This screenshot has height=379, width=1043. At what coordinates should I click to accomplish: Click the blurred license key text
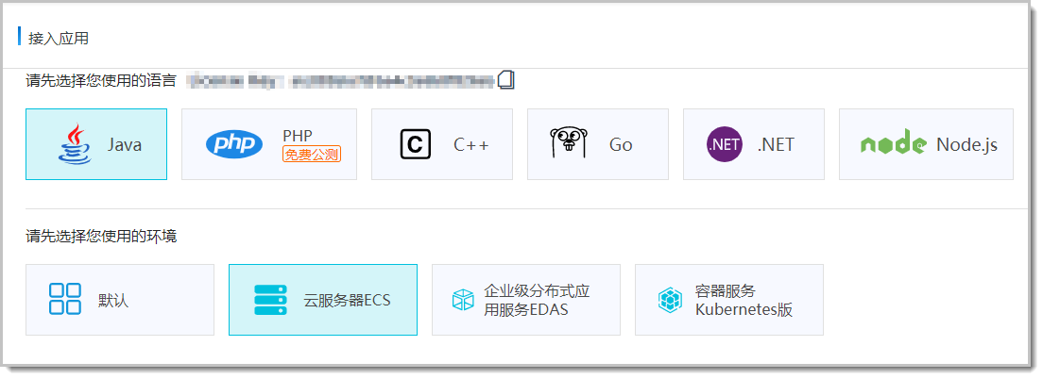click(x=340, y=81)
